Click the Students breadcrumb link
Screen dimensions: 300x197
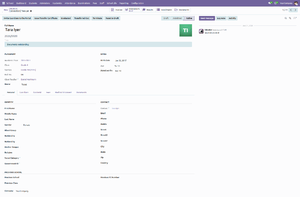pos(14,8)
